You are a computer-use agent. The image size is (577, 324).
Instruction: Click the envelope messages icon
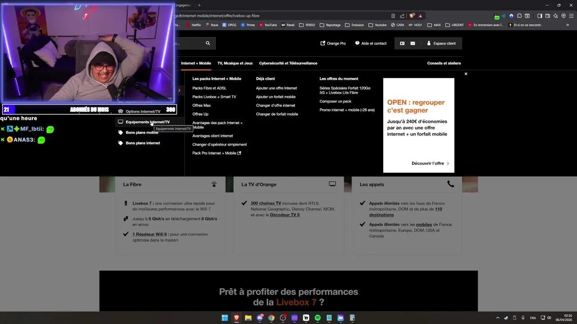tap(412, 43)
